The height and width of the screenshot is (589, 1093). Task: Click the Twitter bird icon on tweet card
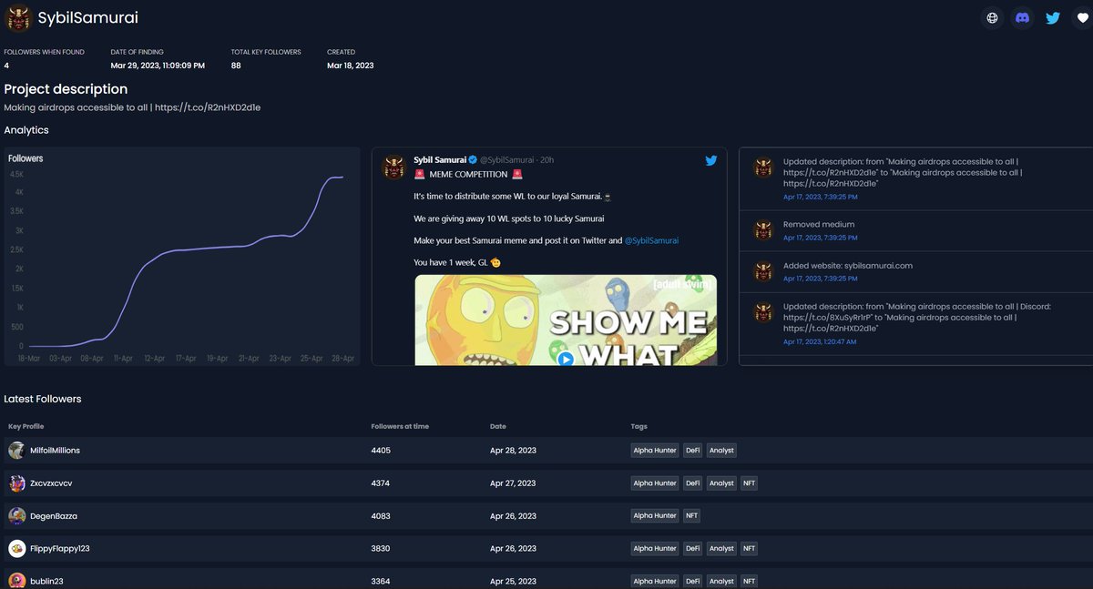[711, 160]
